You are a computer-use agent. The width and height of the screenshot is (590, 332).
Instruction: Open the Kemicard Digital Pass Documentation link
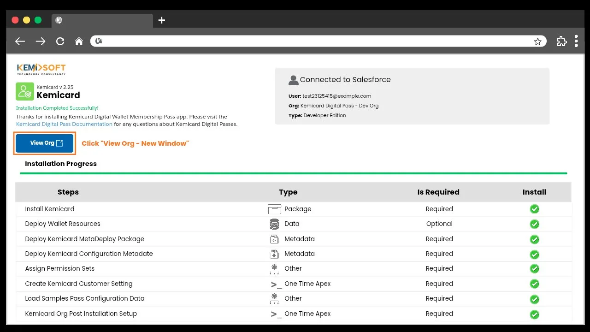click(64, 124)
